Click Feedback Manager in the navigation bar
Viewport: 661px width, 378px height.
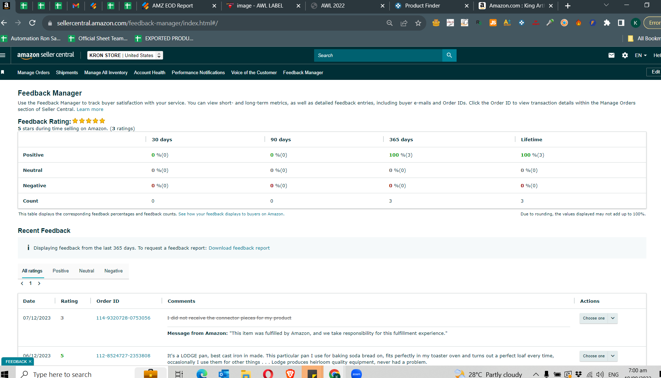coord(303,72)
